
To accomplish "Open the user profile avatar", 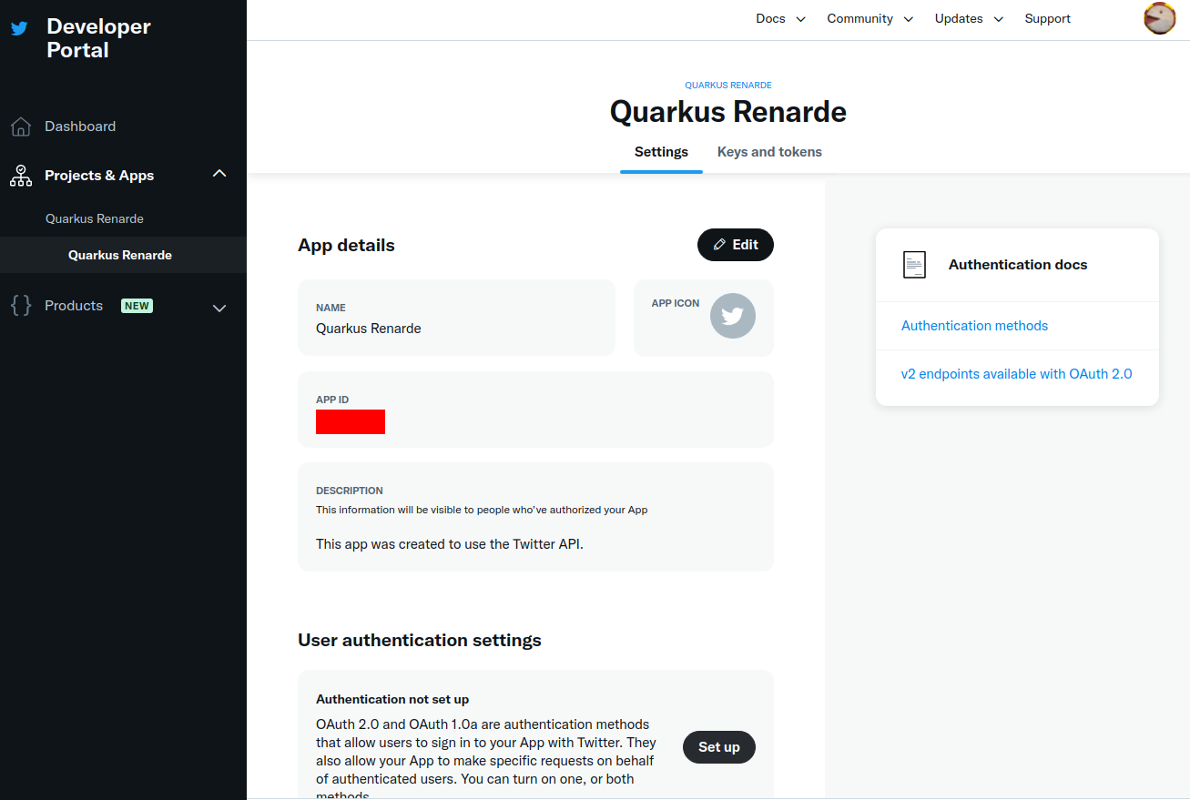I will 1159,19.
